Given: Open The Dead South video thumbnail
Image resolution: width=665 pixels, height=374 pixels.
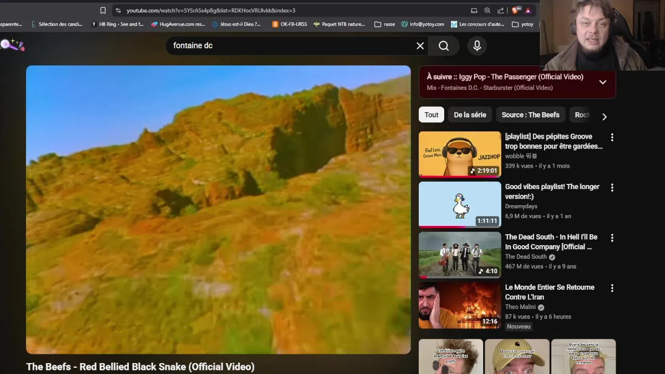Looking at the screenshot, I should coord(460,255).
